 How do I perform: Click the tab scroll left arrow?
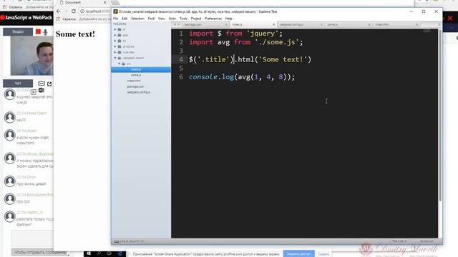(175, 24)
